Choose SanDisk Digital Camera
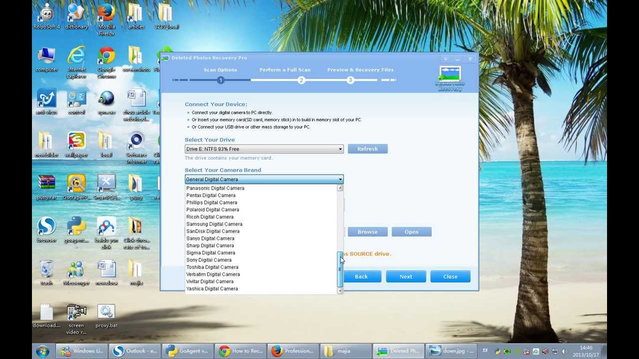The image size is (639, 359). click(261, 231)
